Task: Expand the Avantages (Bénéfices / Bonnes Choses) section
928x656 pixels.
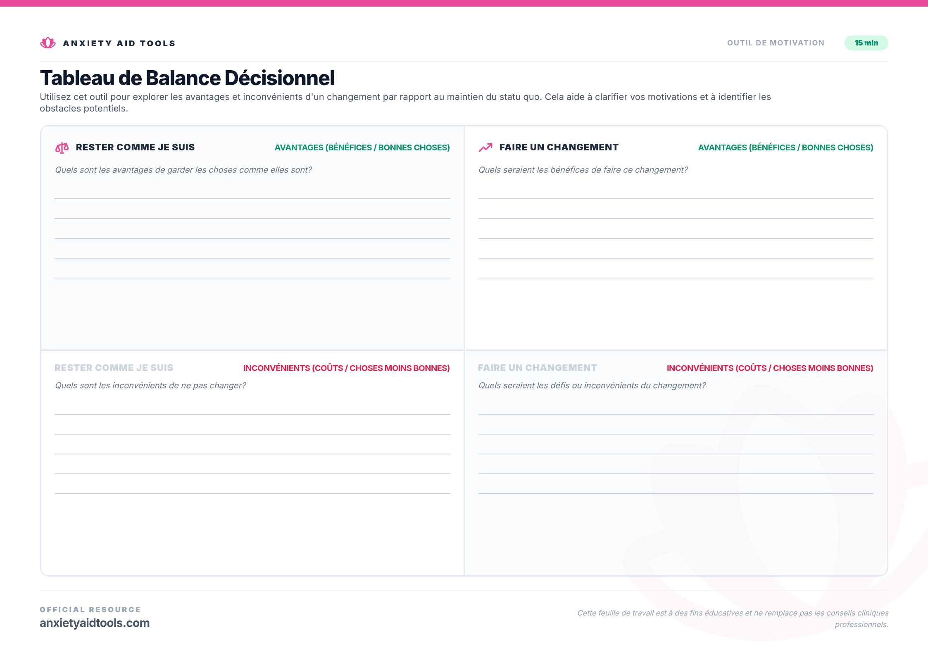Action: (362, 147)
